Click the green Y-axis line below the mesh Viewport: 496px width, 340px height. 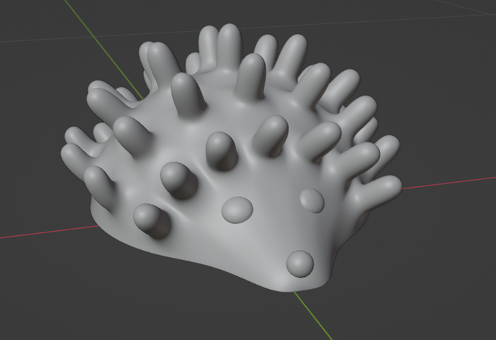313,316
